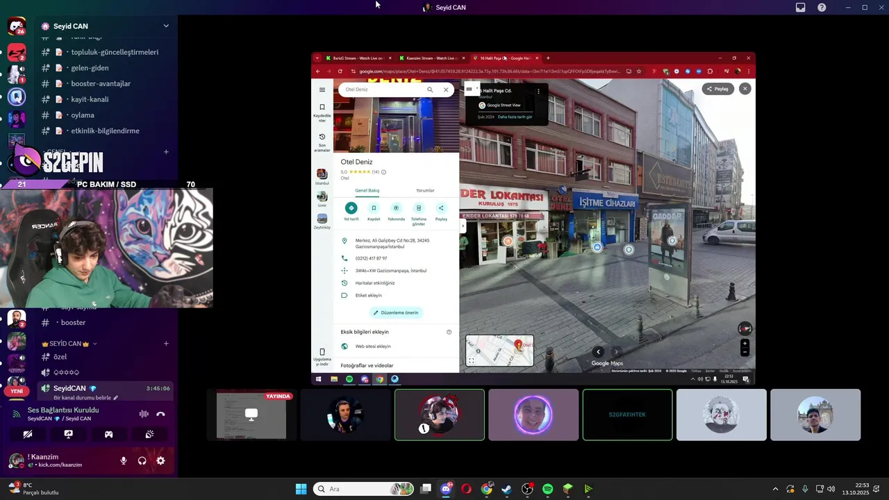Viewport: 889px width, 500px height.
Task: Open Task View on the taskbar
Action: [x=426, y=489]
